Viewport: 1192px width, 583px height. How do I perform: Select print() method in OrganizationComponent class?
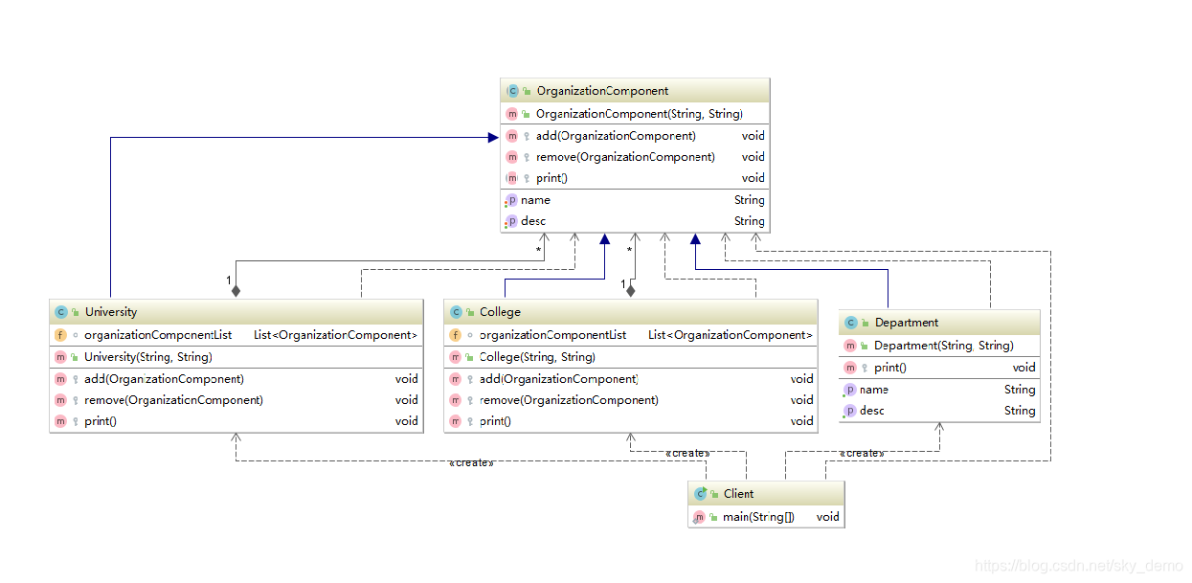(x=635, y=178)
